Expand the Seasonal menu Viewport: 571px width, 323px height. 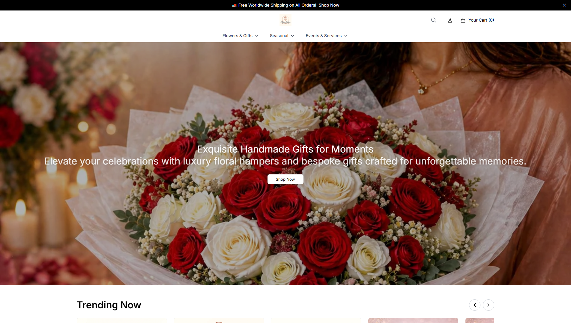coord(282,36)
